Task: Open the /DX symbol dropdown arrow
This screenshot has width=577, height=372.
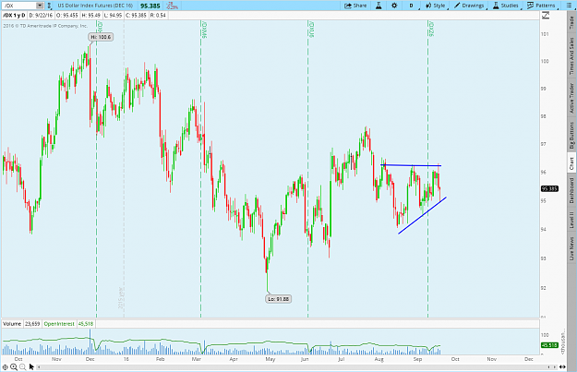Action: 40,6
